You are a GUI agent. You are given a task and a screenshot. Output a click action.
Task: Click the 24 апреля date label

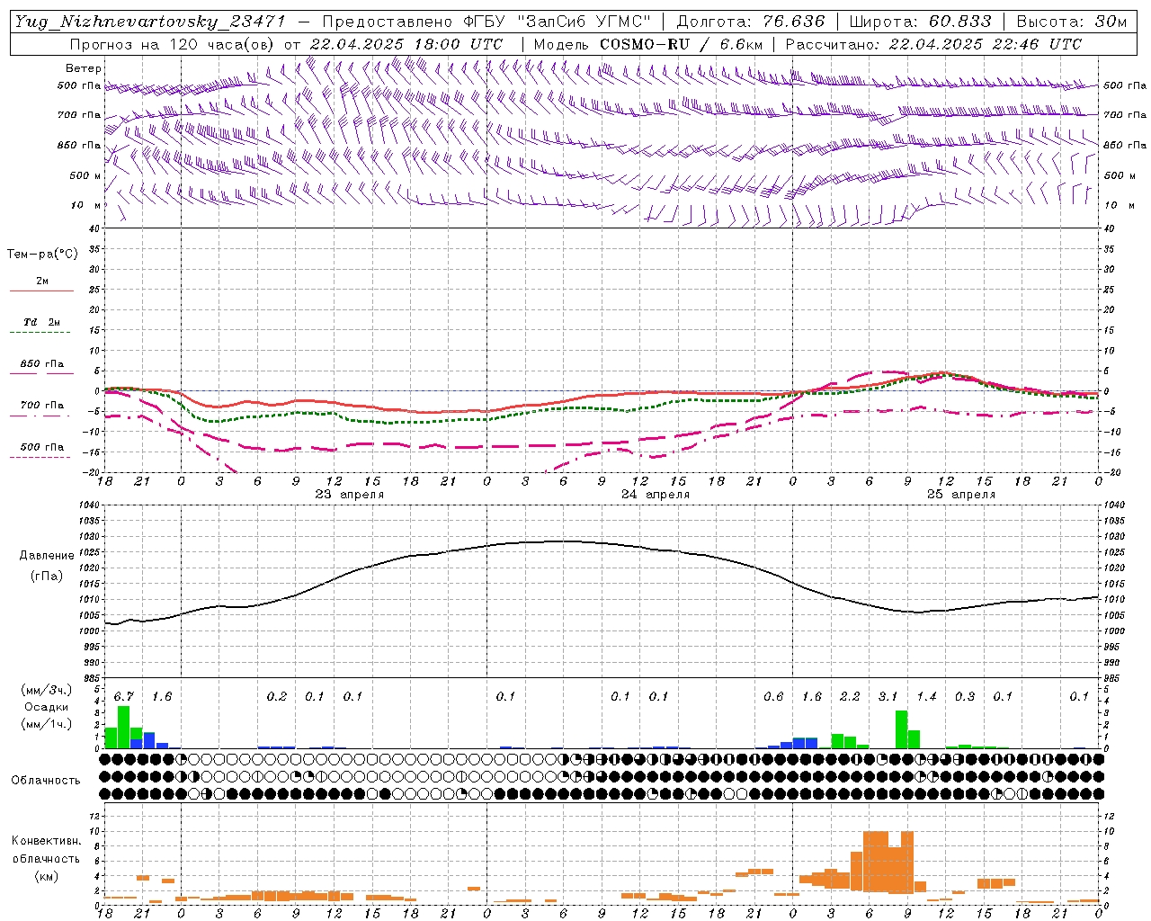click(x=656, y=494)
